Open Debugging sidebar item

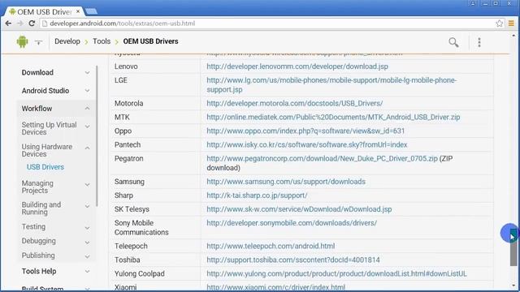point(39,241)
